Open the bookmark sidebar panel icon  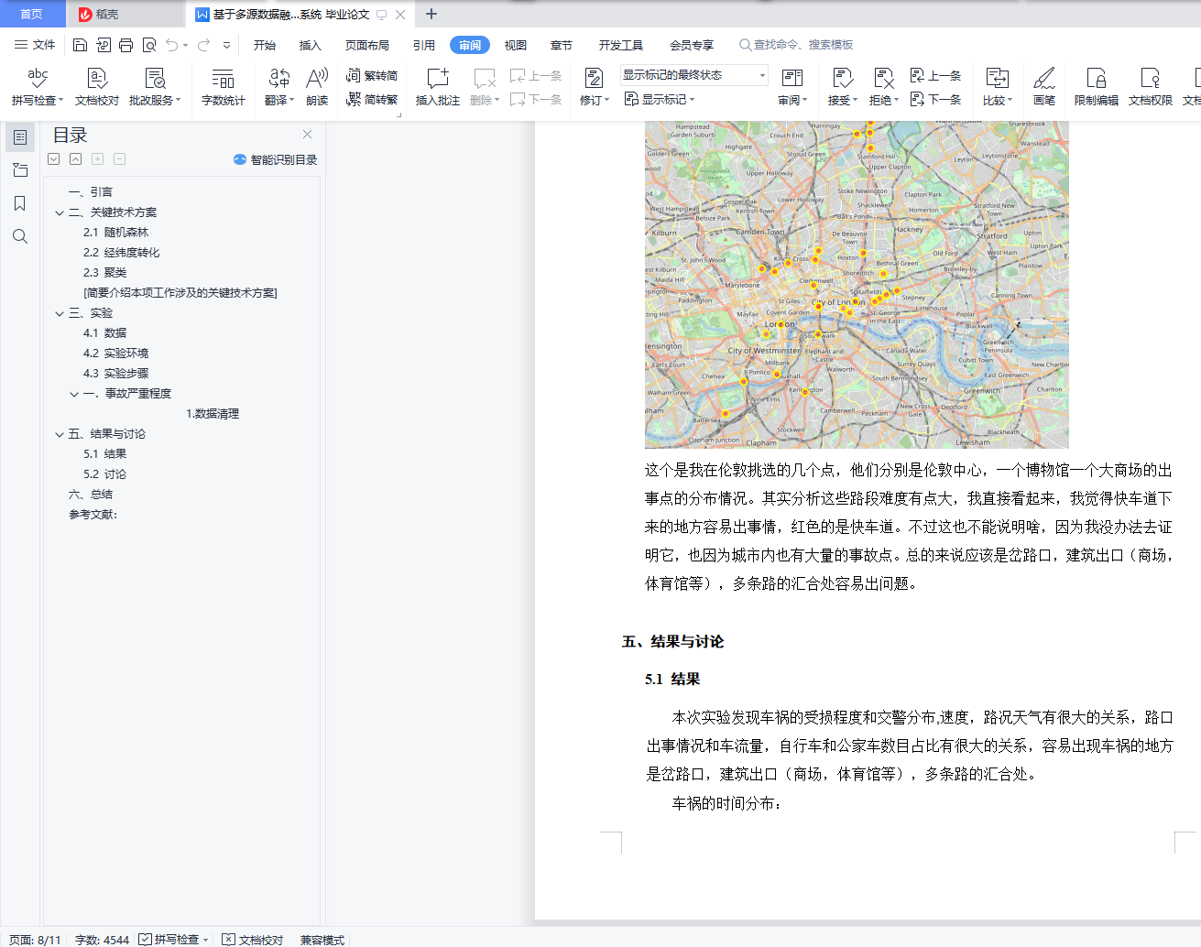click(19, 203)
